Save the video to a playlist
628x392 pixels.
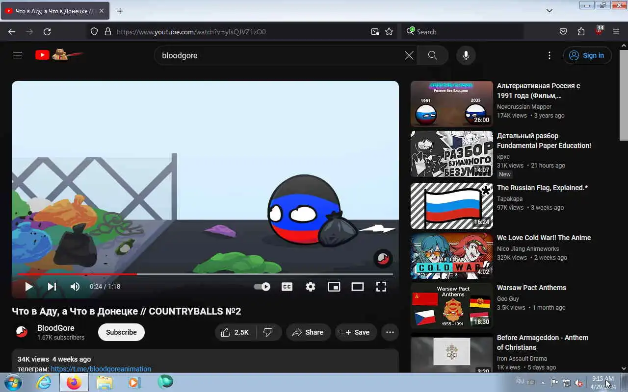(356, 332)
